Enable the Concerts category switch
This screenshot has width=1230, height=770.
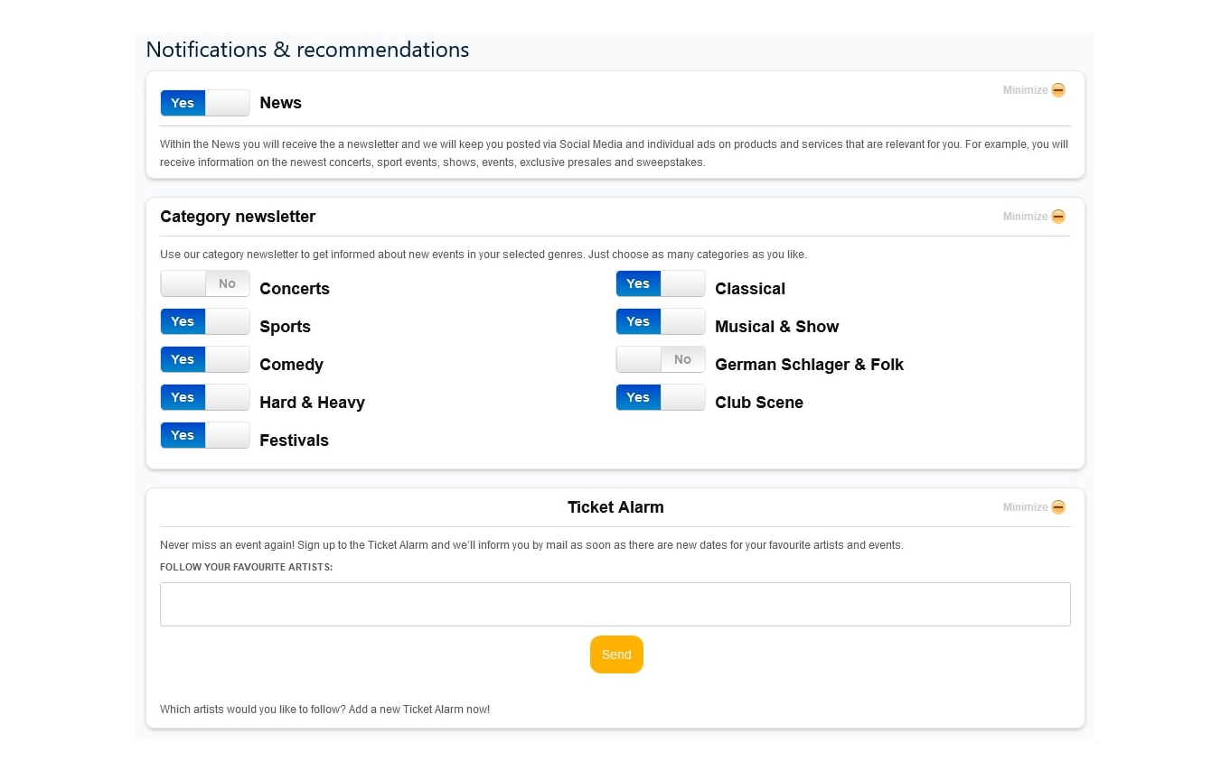point(205,283)
